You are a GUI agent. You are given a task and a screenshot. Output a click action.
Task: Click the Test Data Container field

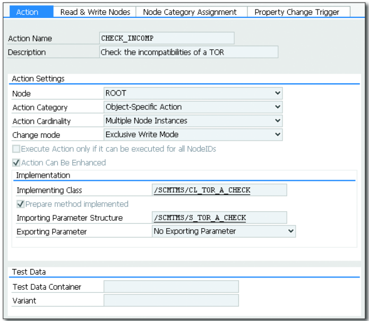point(170,287)
